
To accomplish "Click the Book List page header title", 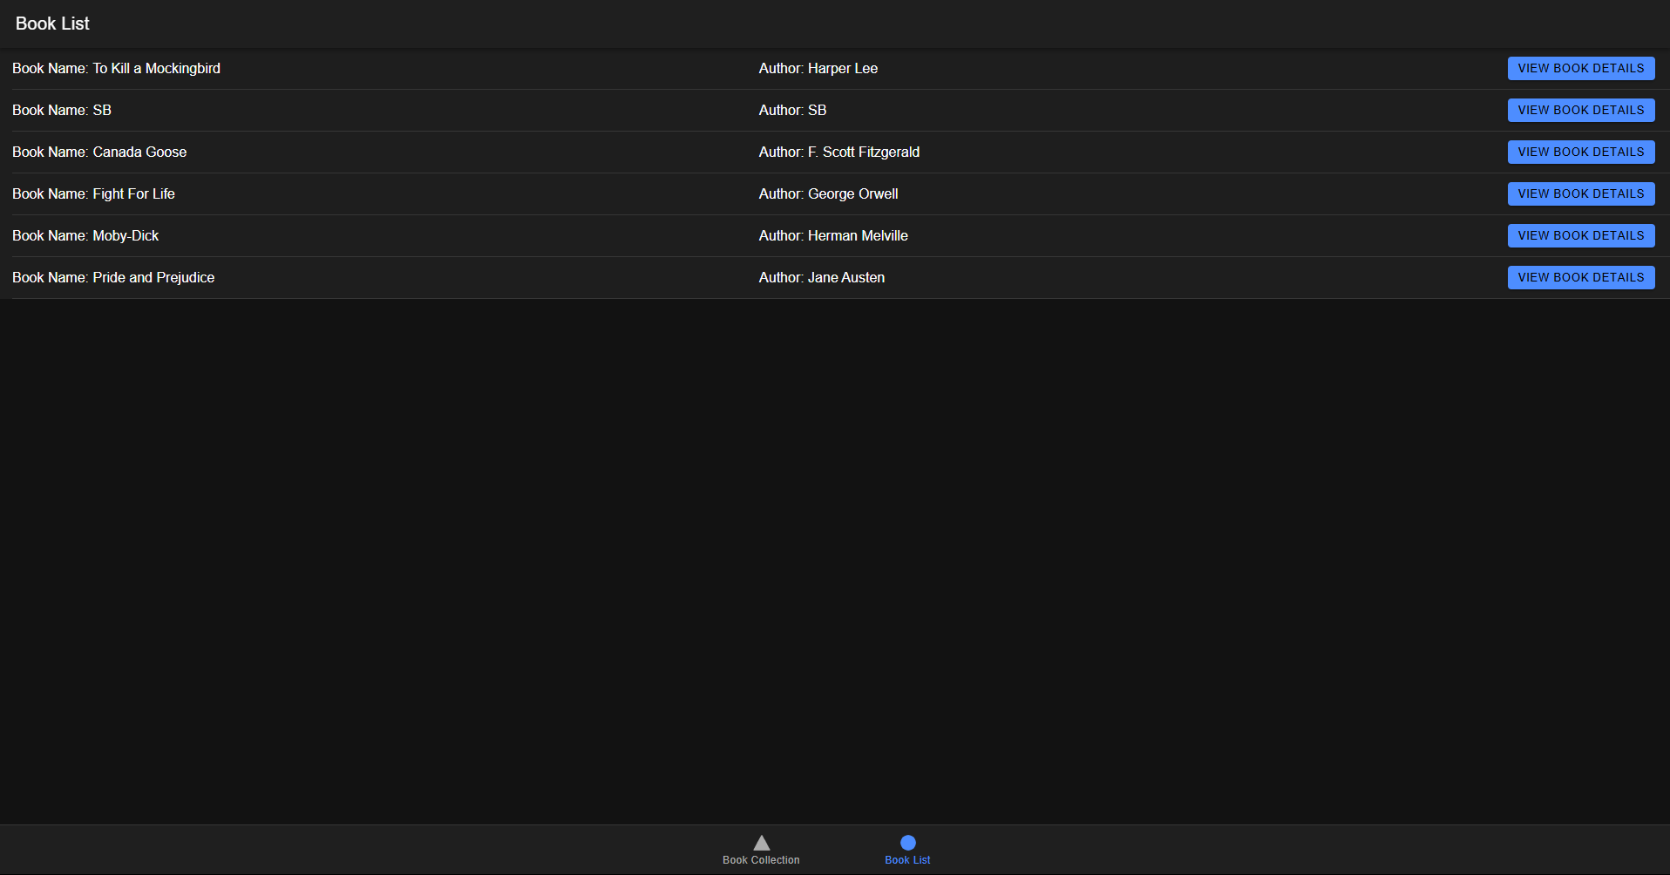I will (x=52, y=24).
